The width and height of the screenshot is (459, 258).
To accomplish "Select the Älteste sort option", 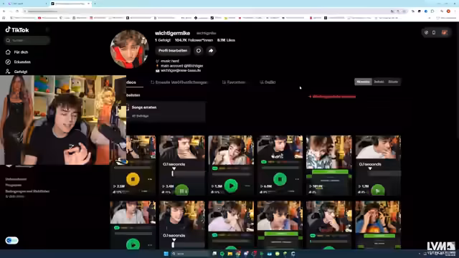I will (393, 82).
